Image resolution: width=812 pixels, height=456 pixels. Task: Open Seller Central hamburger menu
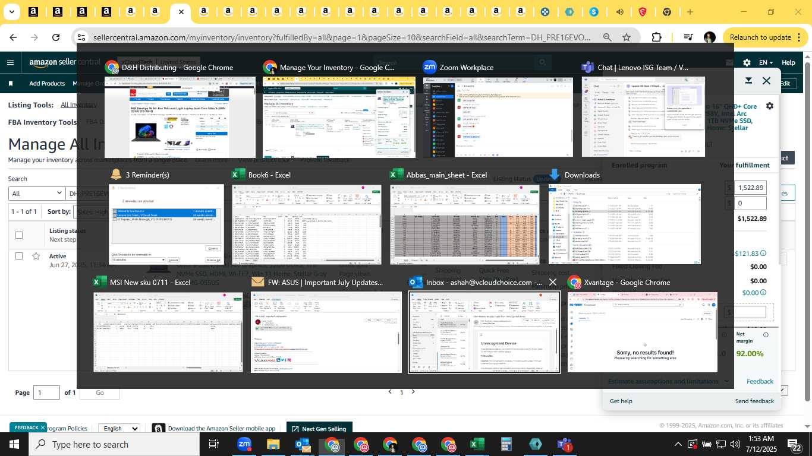coord(10,62)
